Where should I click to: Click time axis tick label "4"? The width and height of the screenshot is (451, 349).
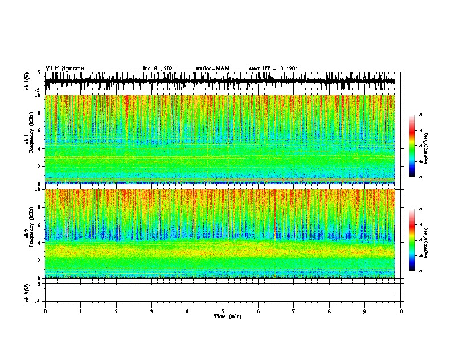(x=187, y=311)
